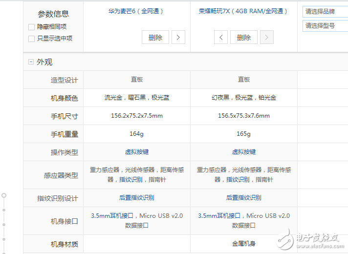The image size is (348, 254).
Task: Open the 荣耀畅玩7X（4GB RAM/全网通） link
Action: (243, 11)
